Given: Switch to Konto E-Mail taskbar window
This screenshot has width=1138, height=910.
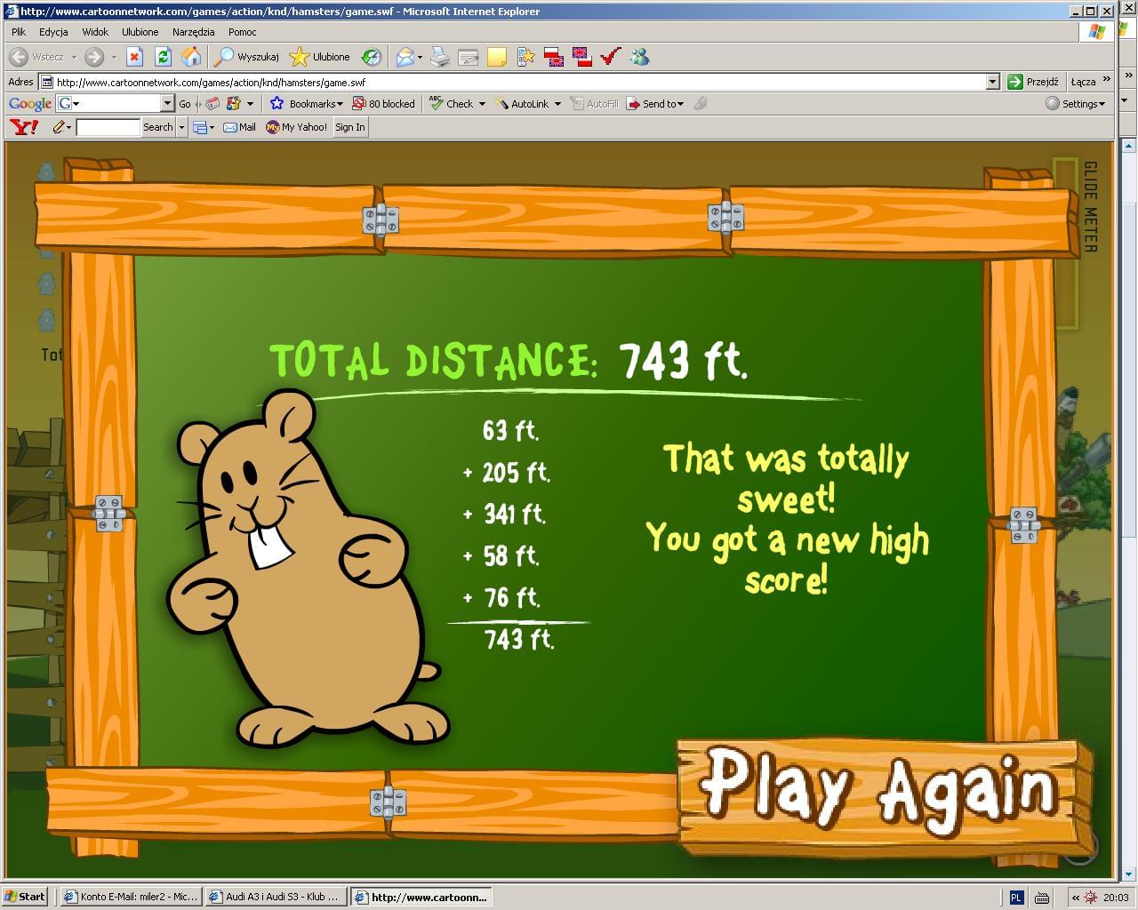Looking at the screenshot, I should pyautogui.click(x=131, y=897).
